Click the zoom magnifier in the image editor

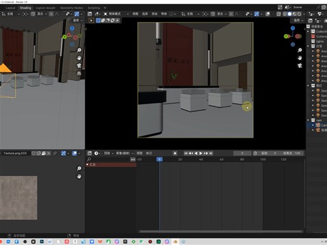[79, 168]
